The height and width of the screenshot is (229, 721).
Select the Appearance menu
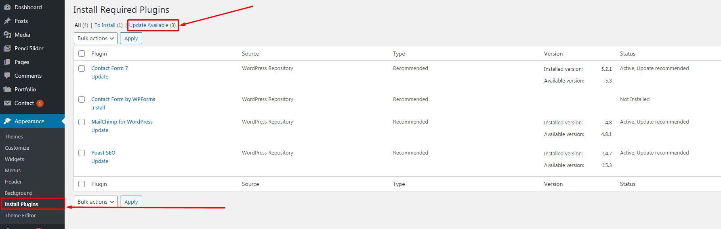click(x=32, y=121)
